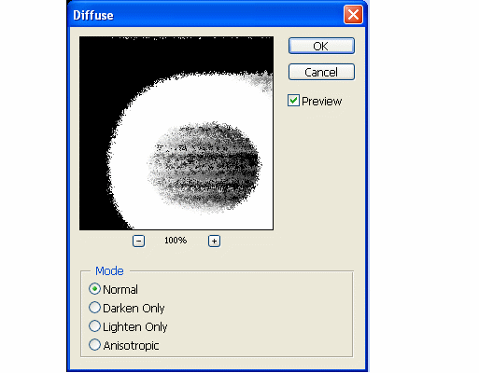Select the Darken Only radio button
The width and height of the screenshot is (479, 373).
(x=94, y=308)
